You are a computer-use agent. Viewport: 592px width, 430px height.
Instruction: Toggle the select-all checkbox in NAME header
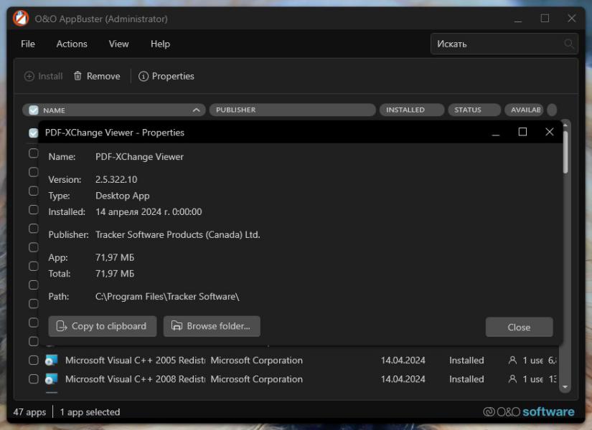coord(34,110)
